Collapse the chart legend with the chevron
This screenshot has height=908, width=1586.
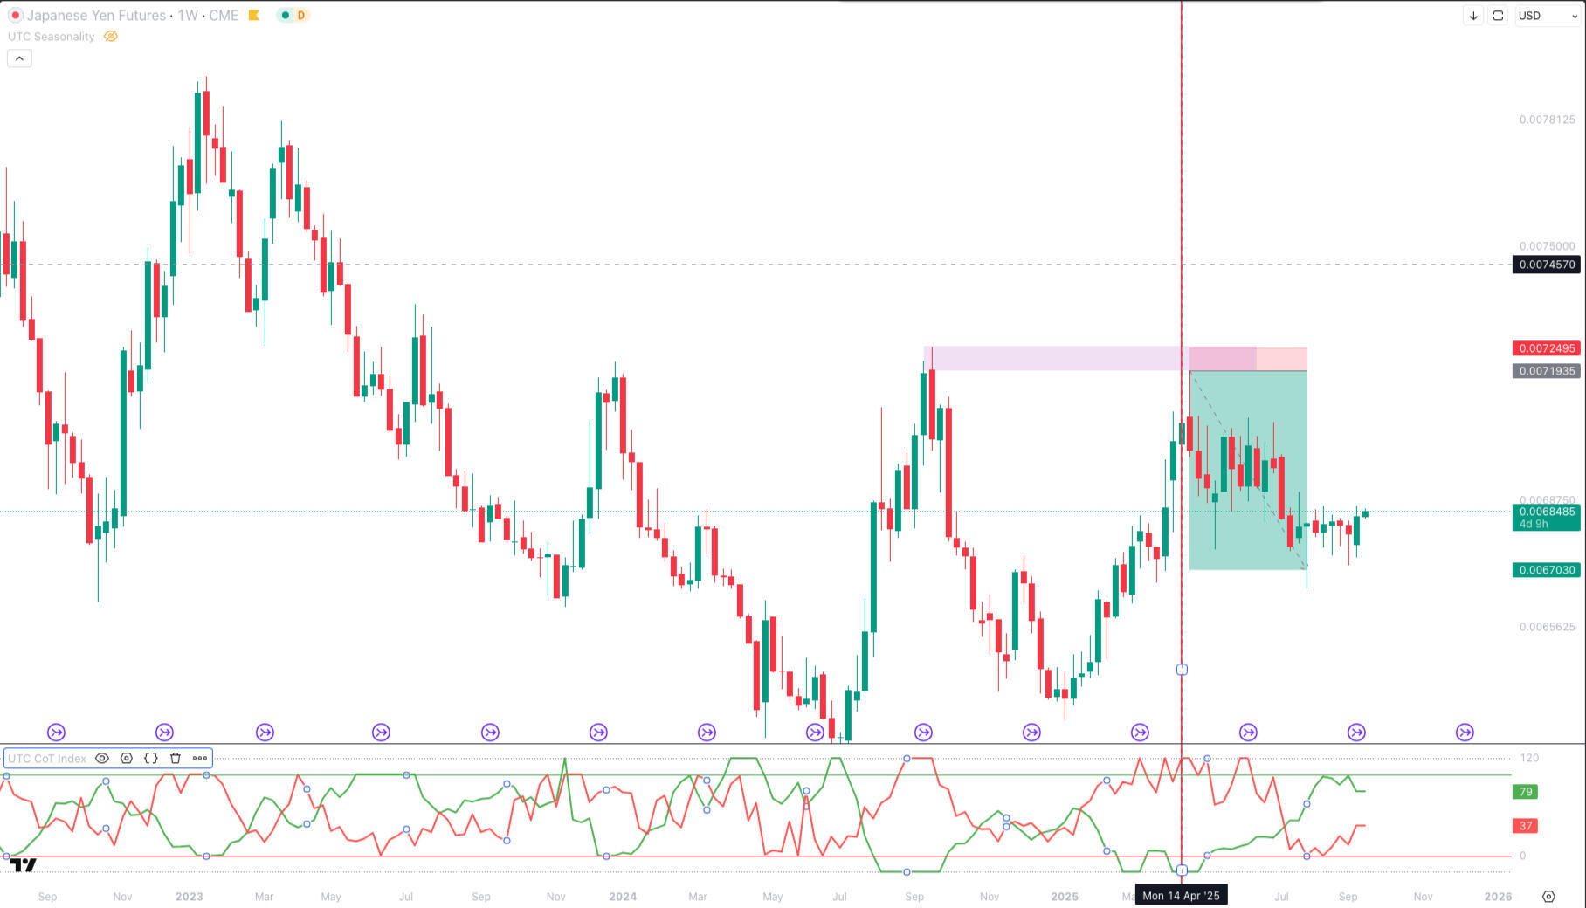point(18,58)
